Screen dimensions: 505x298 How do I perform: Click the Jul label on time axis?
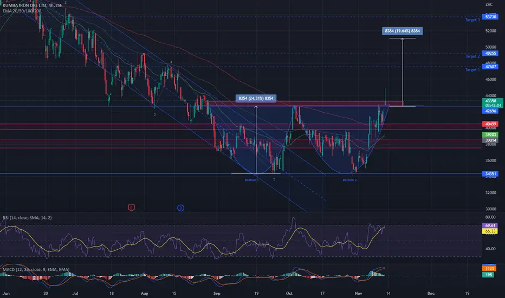click(75, 294)
